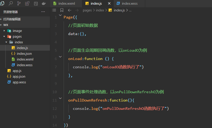Open the Search magnifier panel
Image resolution: width=212 pixels, height=128 pixels.
[x=11, y=3]
